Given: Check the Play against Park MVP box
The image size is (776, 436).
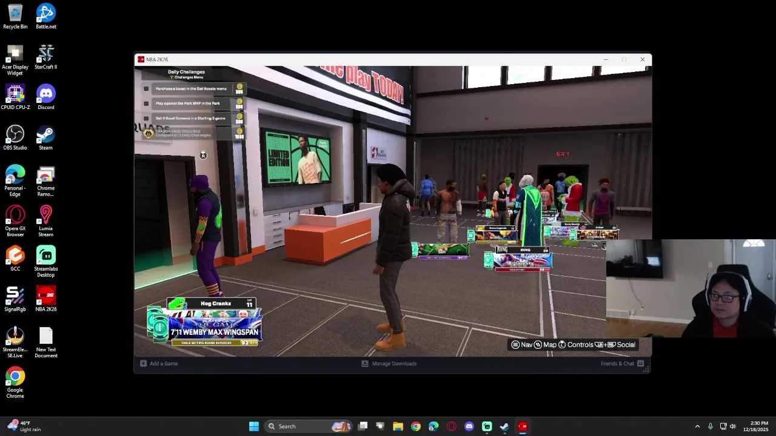Looking at the screenshot, I should (146, 104).
